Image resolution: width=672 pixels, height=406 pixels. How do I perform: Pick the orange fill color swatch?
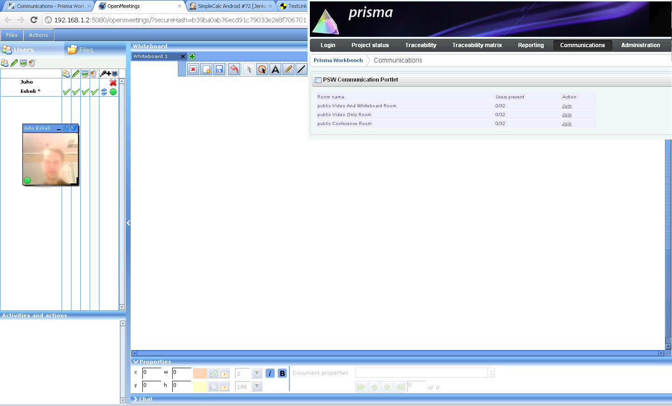tap(200, 373)
